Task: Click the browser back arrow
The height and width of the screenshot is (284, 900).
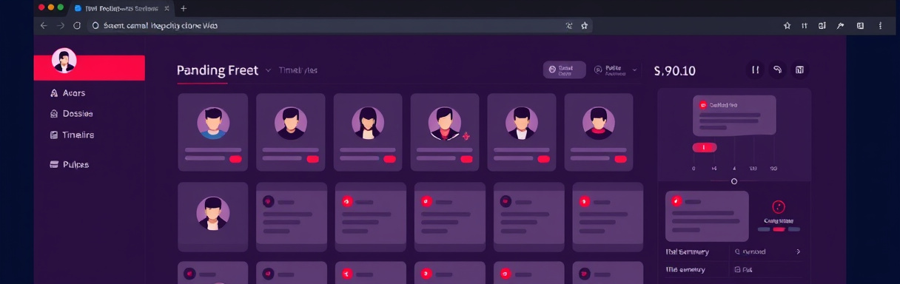Action: [x=43, y=25]
